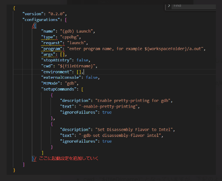Click the "type" key with warning underline

click(48, 37)
